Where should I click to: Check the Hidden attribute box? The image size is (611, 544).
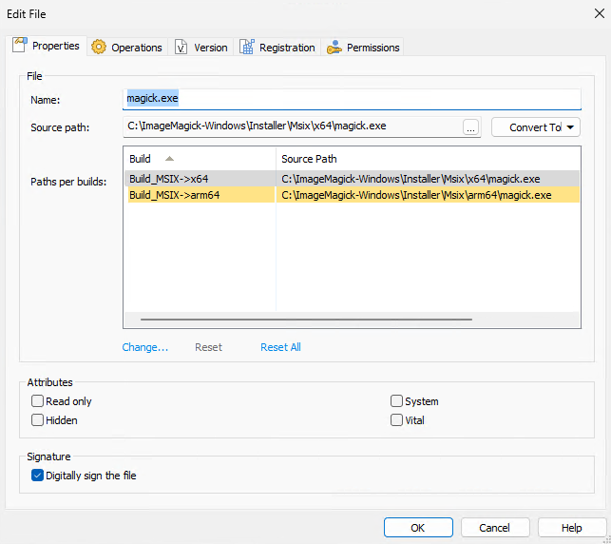[x=38, y=420]
